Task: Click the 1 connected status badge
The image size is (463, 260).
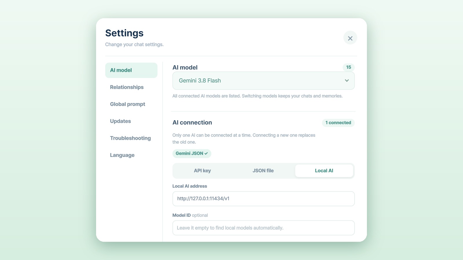Action: coord(338,123)
